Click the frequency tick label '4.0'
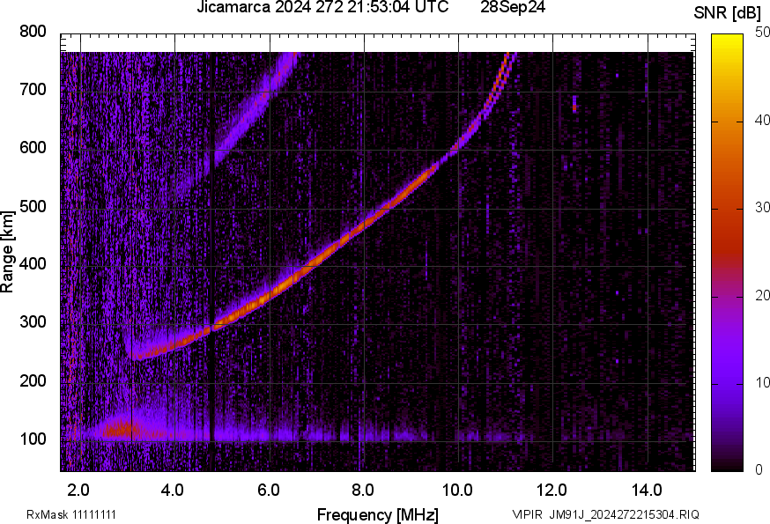This screenshot has height=524, width=770. coord(173,490)
